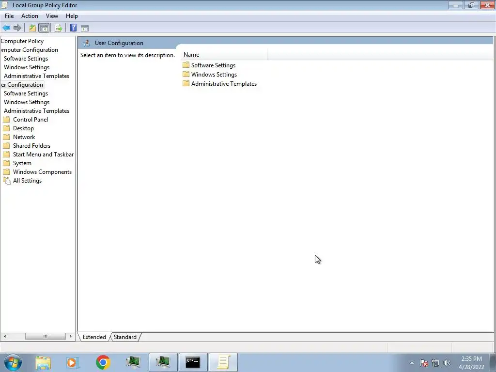Open Help using the question mark icon
The image size is (496, 372).
click(74, 28)
